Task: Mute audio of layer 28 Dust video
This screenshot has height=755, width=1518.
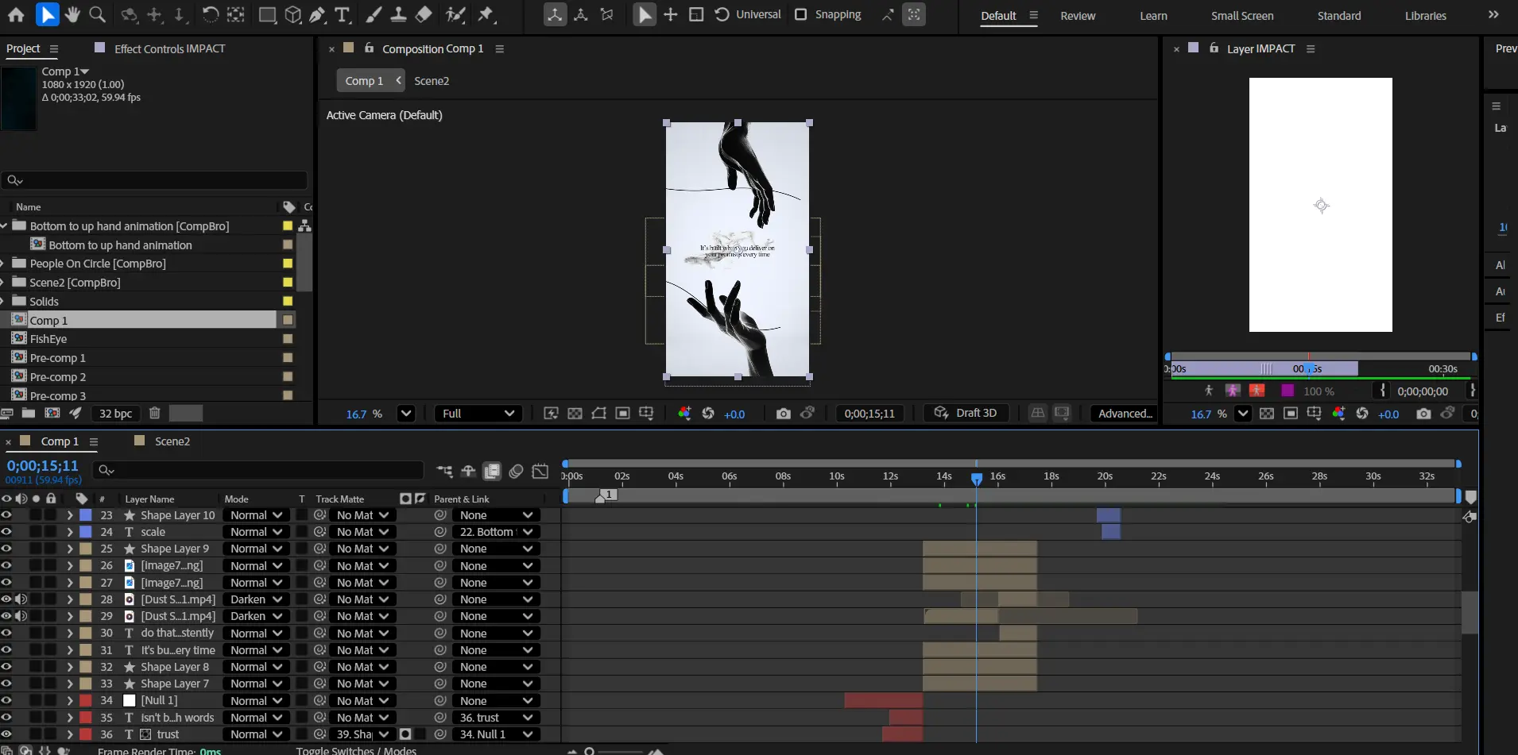Action: click(x=21, y=599)
